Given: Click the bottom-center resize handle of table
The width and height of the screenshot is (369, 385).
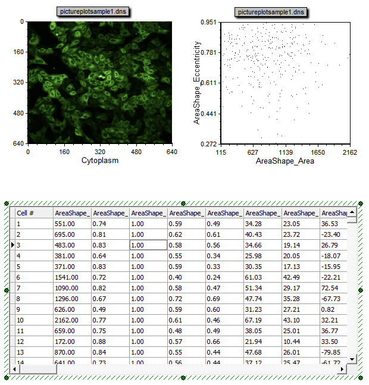Looking at the screenshot, I should 183,378.
